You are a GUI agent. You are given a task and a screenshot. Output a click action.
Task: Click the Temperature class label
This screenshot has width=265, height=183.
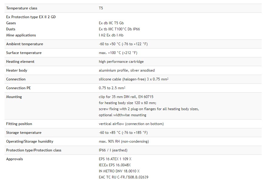22,8
